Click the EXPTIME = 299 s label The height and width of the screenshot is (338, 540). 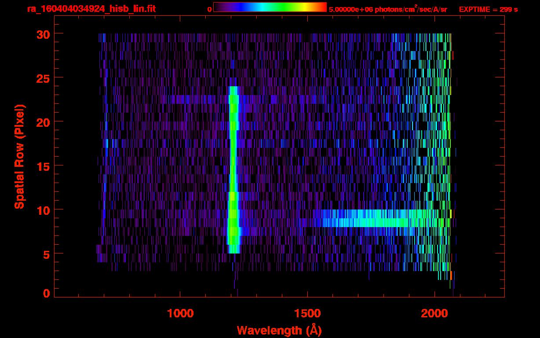pos(488,9)
